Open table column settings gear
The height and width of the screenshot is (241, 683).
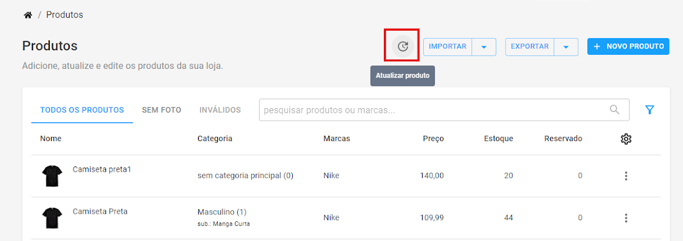click(626, 139)
